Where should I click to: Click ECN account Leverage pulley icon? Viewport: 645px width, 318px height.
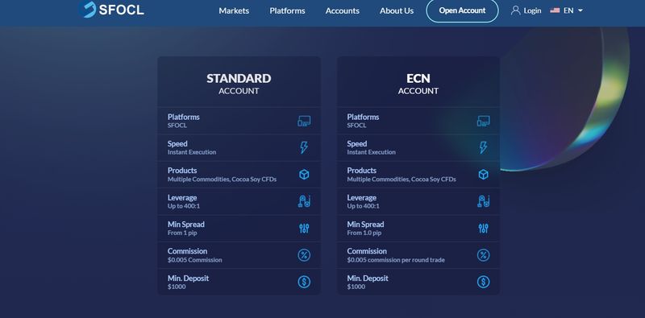[x=483, y=201]
